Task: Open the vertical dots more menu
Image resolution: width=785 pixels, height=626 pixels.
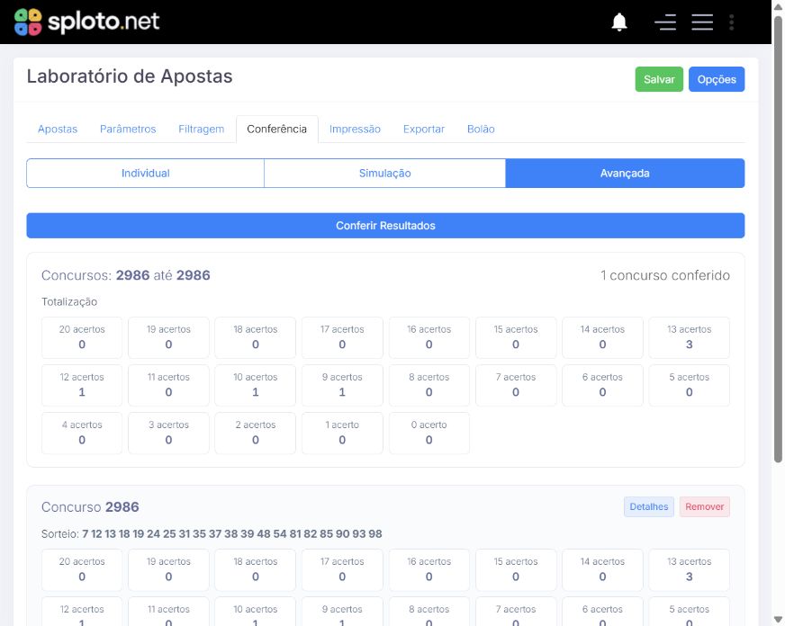Action: click(x=731, y=22)
